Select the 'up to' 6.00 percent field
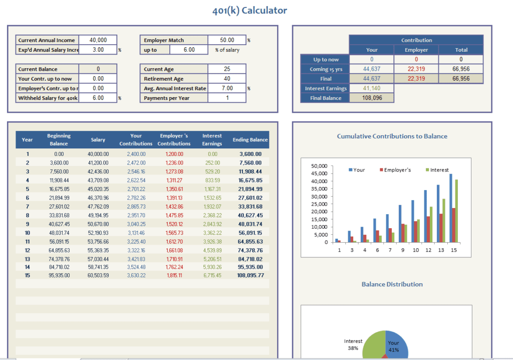The width and height of the screenshot is (513, 360). point(189,50)
